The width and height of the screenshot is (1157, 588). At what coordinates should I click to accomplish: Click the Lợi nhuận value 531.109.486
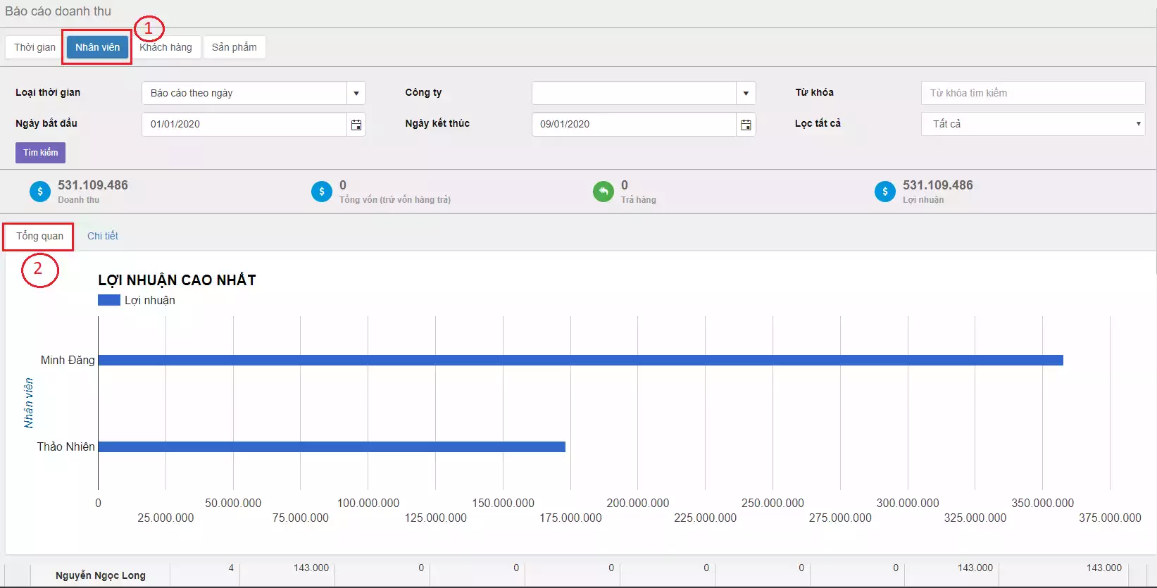coord(938,185)
